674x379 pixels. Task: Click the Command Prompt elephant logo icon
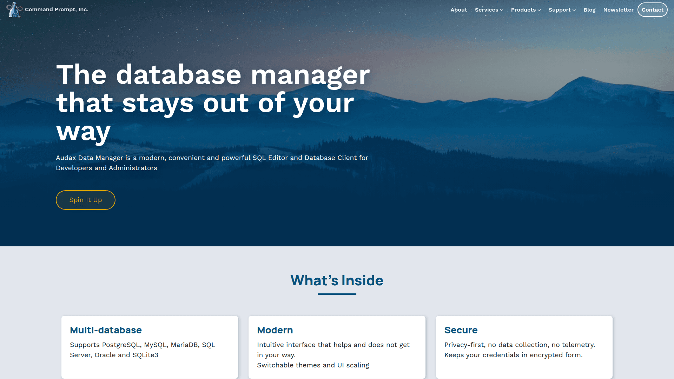click(14, 9)
